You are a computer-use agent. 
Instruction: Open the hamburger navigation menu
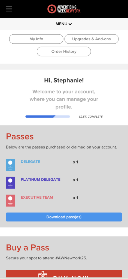tap(9, 9)
